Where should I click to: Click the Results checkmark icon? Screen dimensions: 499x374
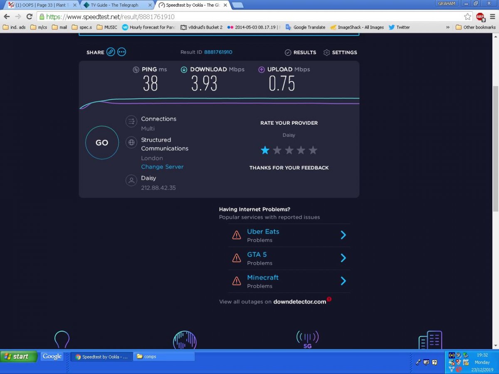click(288, 52)
